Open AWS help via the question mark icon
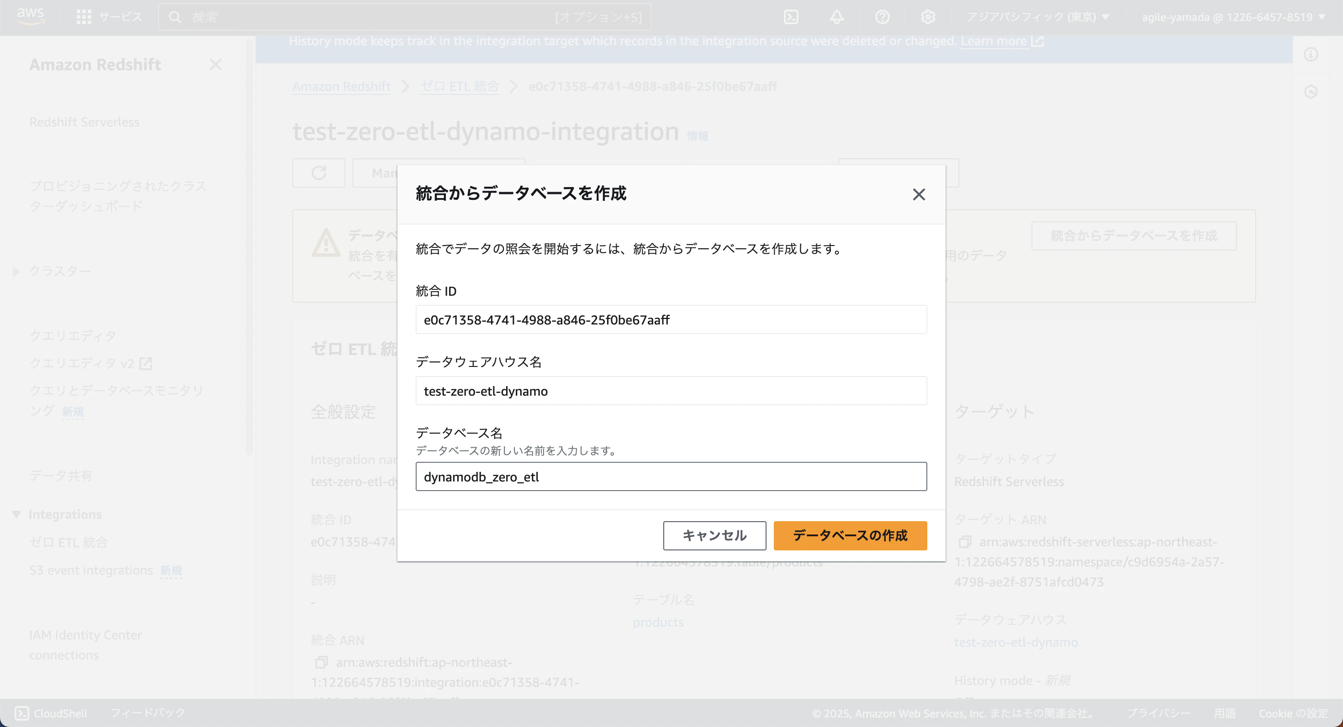This screenshot has width=1343, height=727. (x=882, y=17)
